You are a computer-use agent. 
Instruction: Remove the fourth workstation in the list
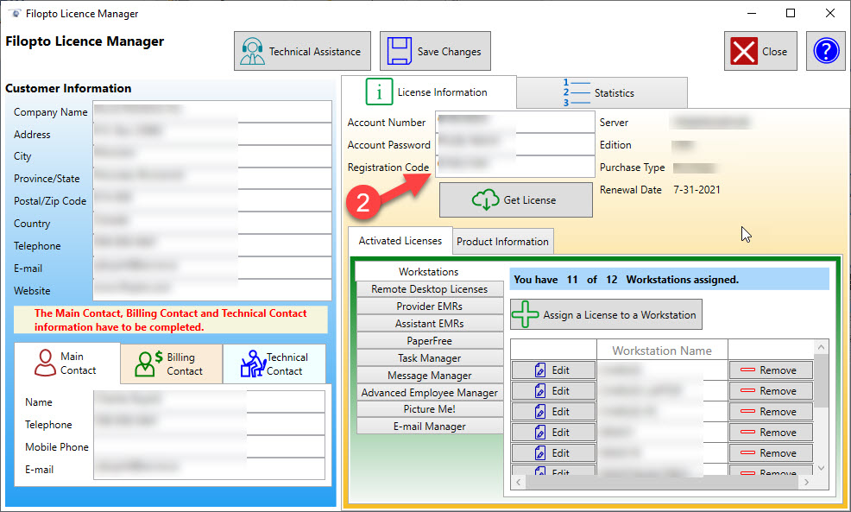click(771, 433)
